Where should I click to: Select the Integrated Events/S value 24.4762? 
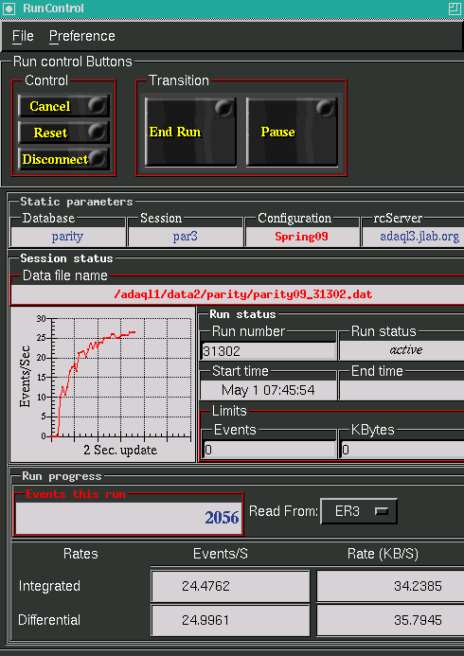pyautogui.click(x=230, y=586)
